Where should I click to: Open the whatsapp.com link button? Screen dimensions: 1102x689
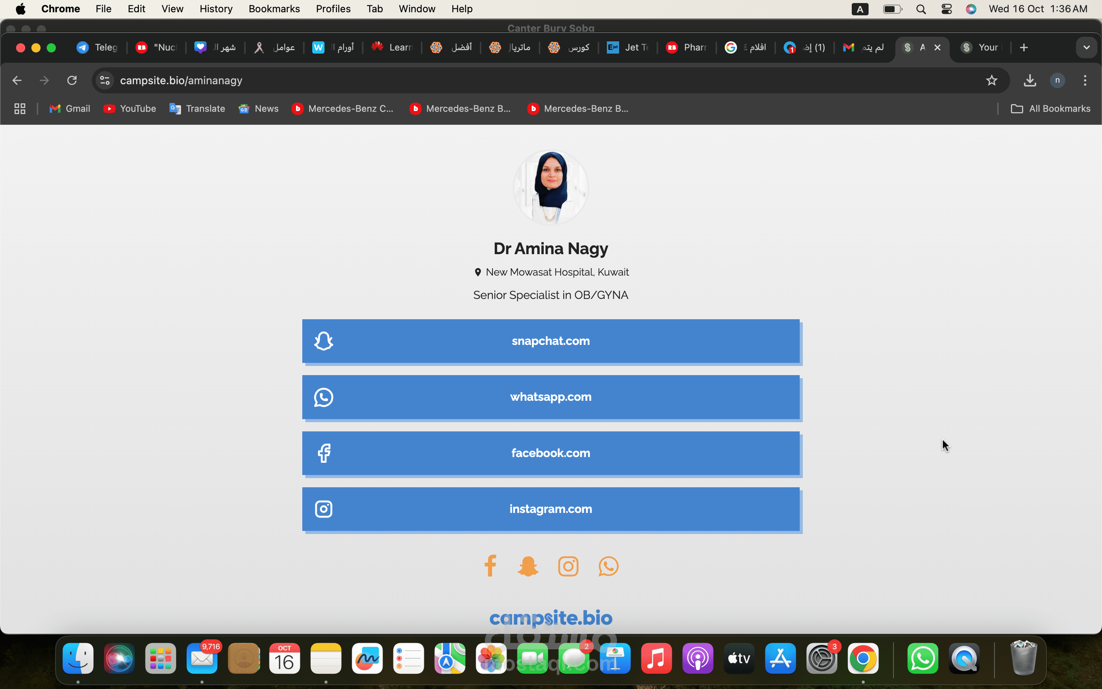click(x=551, y=397)
